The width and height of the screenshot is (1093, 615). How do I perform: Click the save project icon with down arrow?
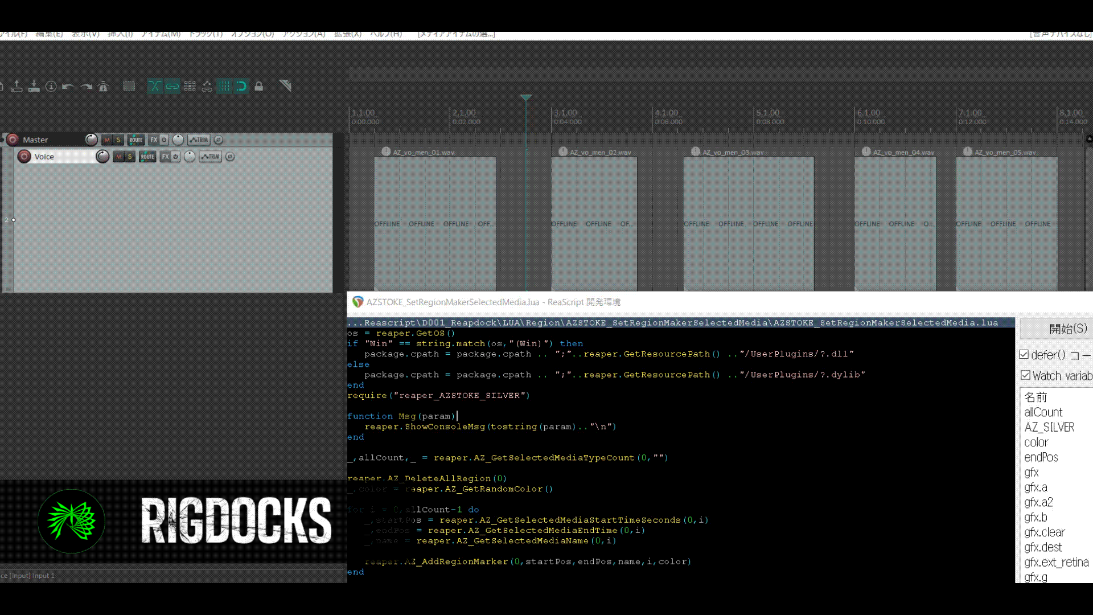click(x=34, y=86)
